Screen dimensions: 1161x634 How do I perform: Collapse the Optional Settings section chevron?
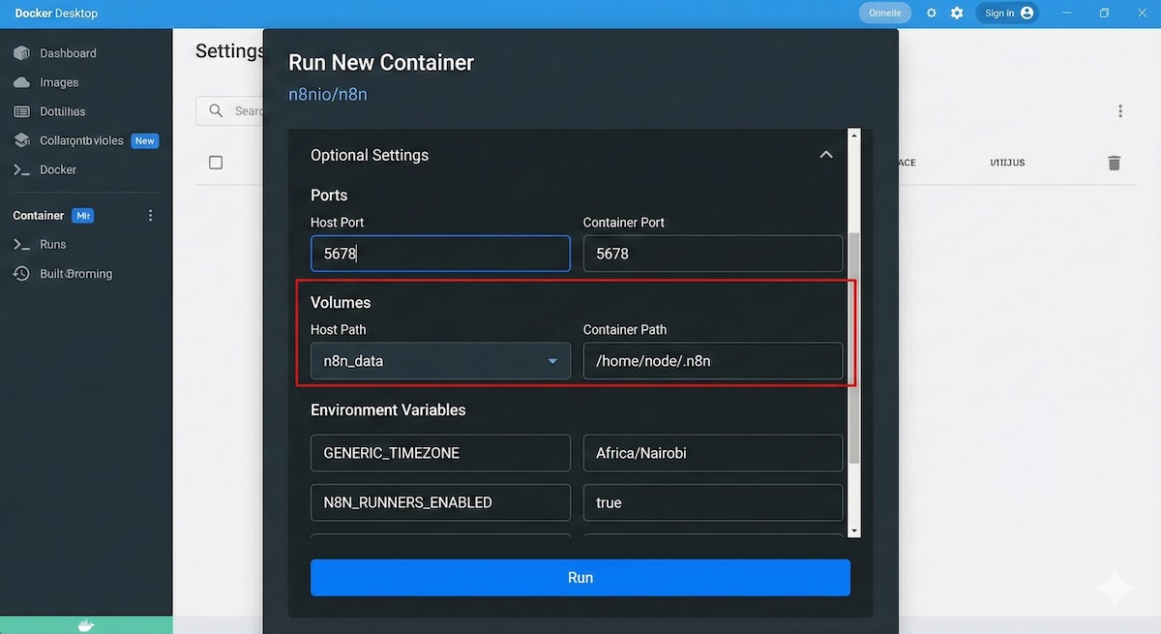pos(825,155)
